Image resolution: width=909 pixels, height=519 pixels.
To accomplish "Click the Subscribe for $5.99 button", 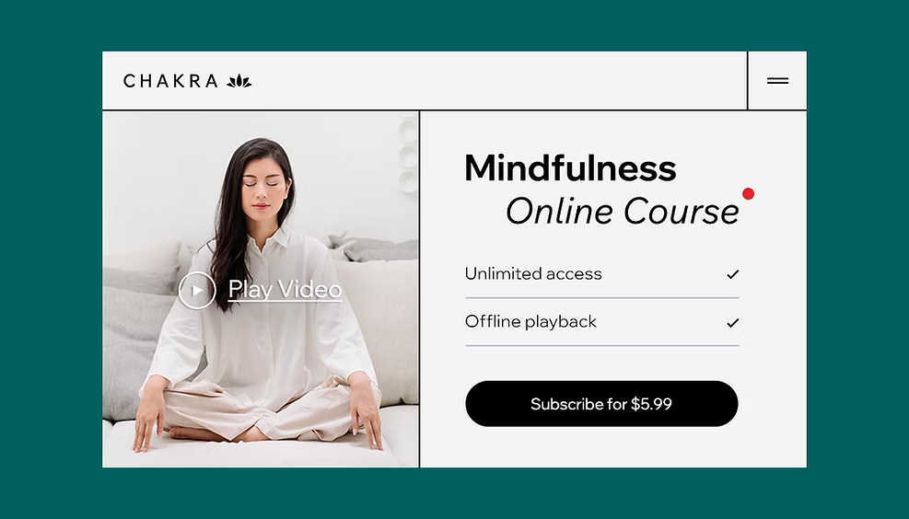I will tap(601, 404).
